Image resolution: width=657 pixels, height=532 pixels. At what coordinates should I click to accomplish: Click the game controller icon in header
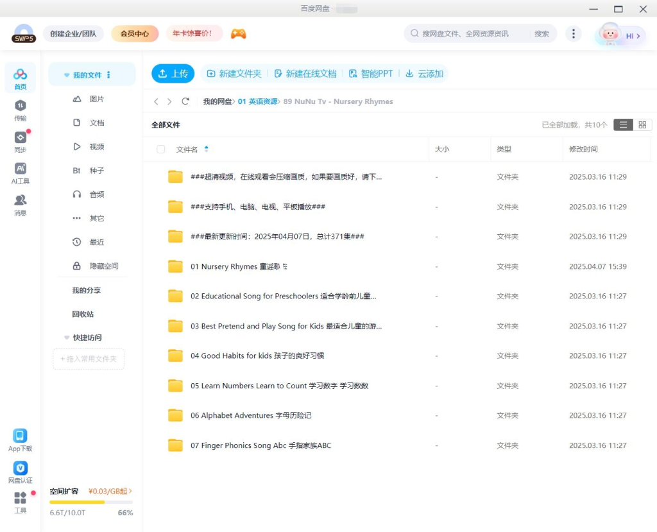click(238, 34)
